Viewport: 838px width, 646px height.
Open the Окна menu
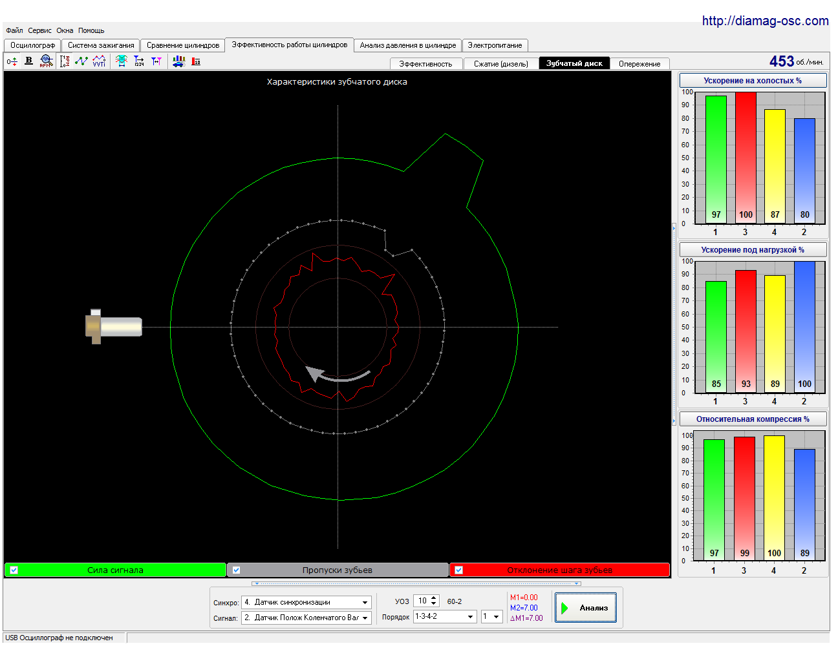pos(65,30)
